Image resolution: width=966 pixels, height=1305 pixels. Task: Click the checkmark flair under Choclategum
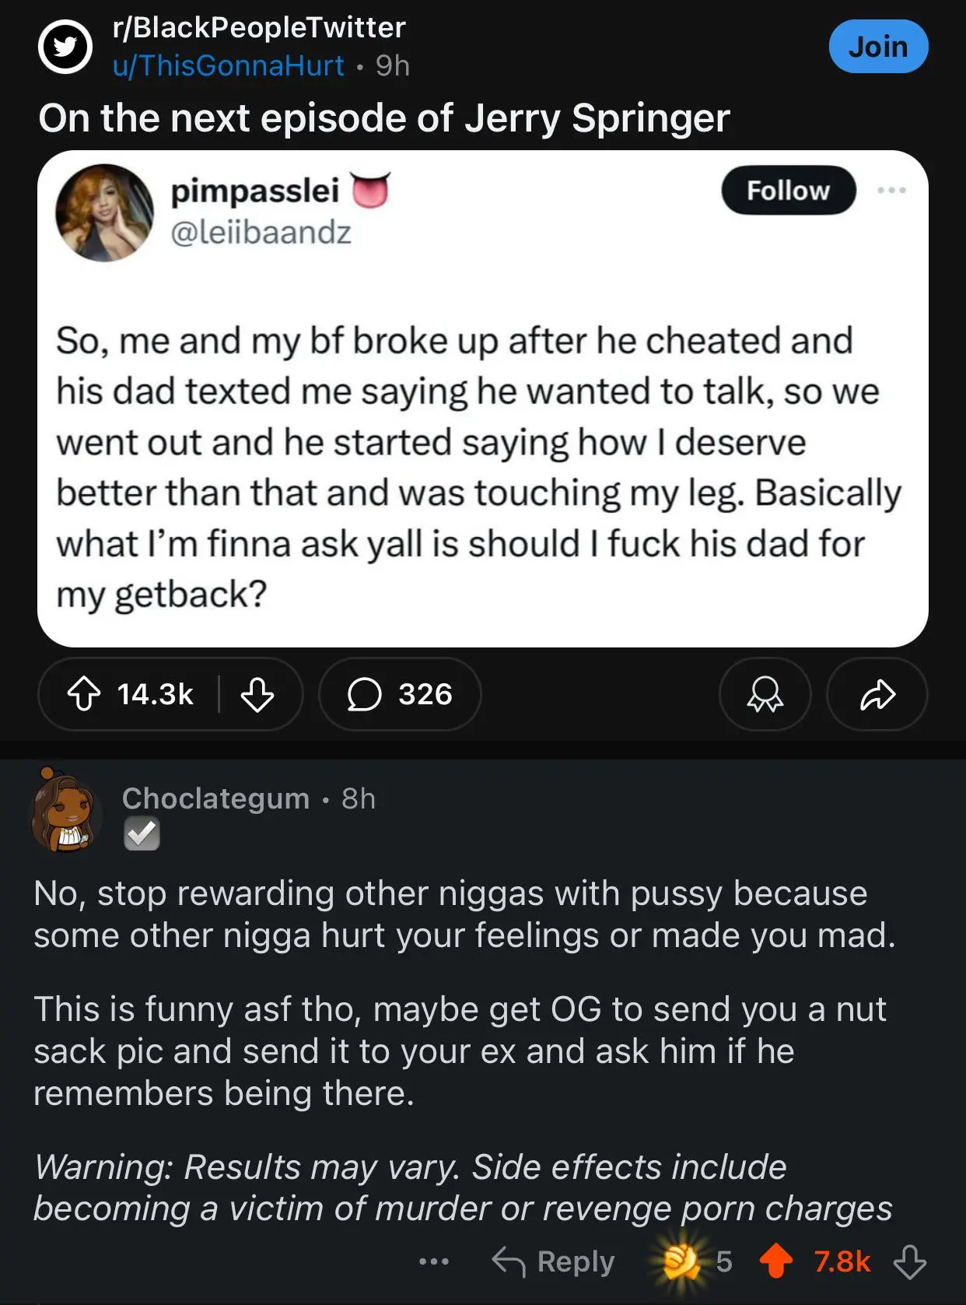(142, 834)
